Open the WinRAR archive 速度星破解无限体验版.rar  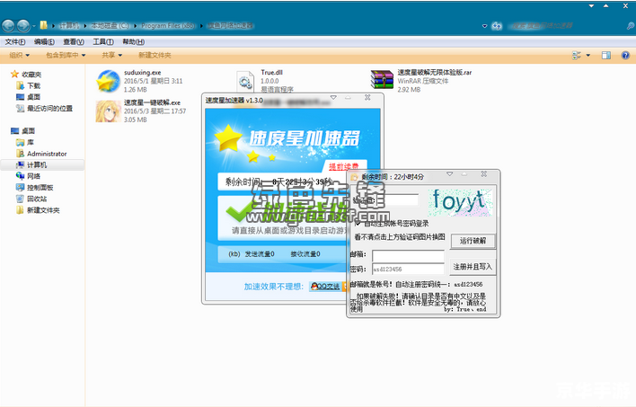383,81
